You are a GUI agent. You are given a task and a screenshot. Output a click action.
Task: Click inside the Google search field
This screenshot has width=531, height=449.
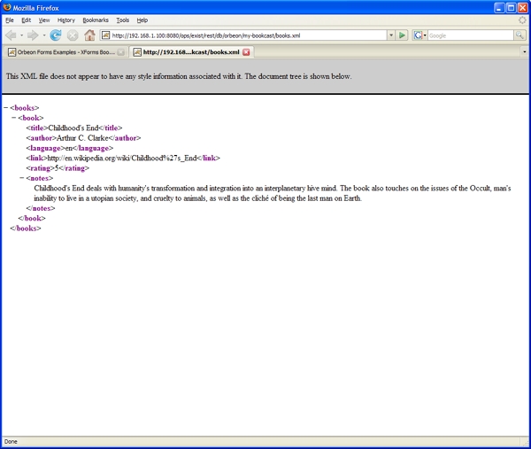469,35
